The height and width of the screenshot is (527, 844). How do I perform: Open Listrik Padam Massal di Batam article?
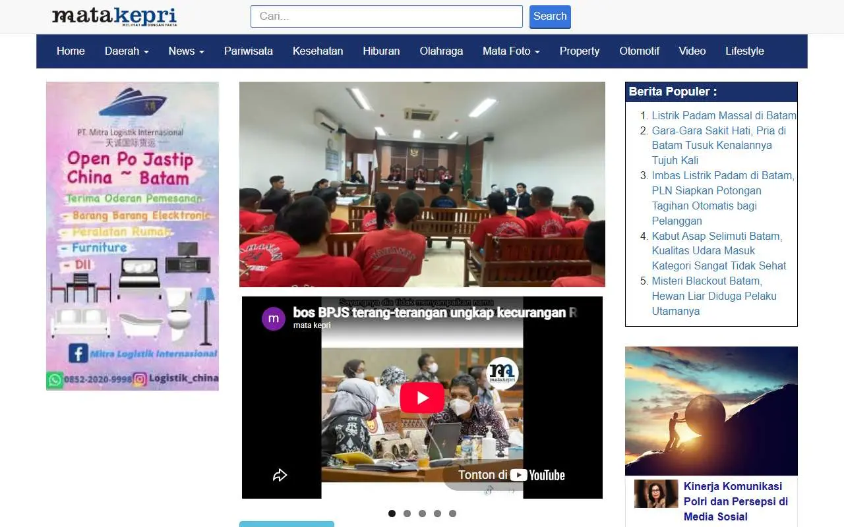point(724,115)
